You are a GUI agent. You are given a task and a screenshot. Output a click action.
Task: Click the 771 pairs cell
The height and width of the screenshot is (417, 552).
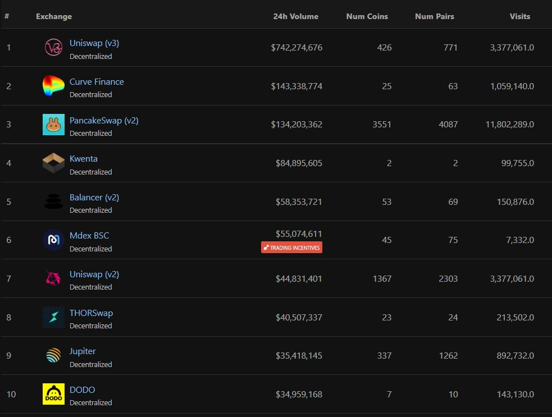click(x=450, y=48)
